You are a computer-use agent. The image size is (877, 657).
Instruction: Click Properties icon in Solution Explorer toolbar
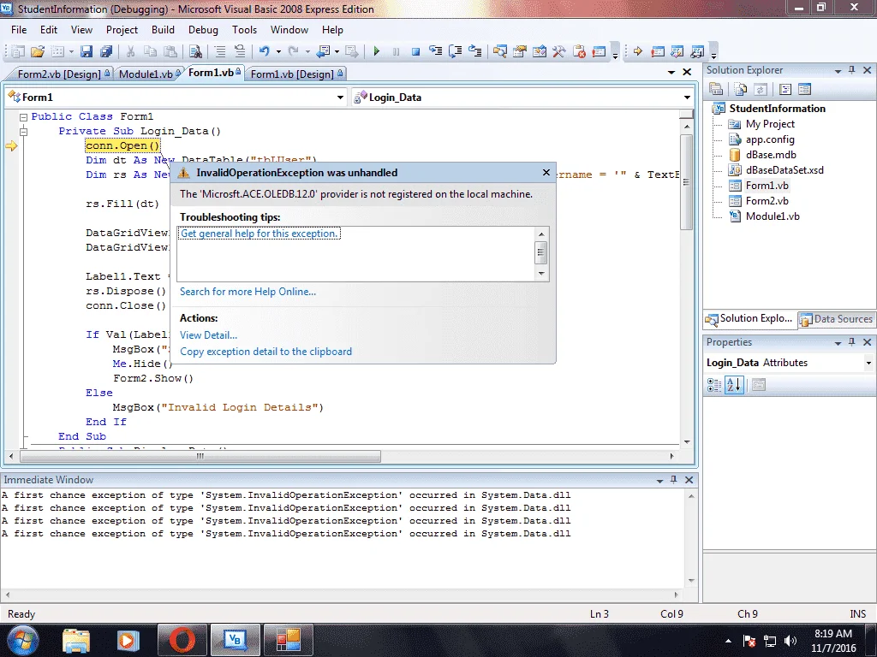(716, 89)
